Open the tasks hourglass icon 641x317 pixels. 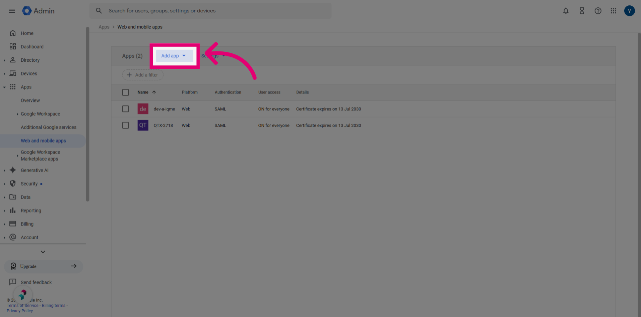(582, 11)
